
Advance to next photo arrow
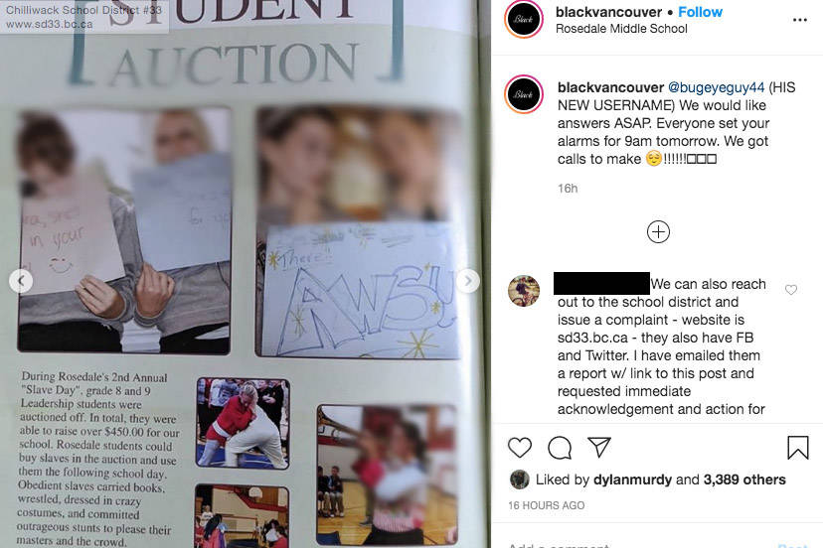tap(468, 281)
